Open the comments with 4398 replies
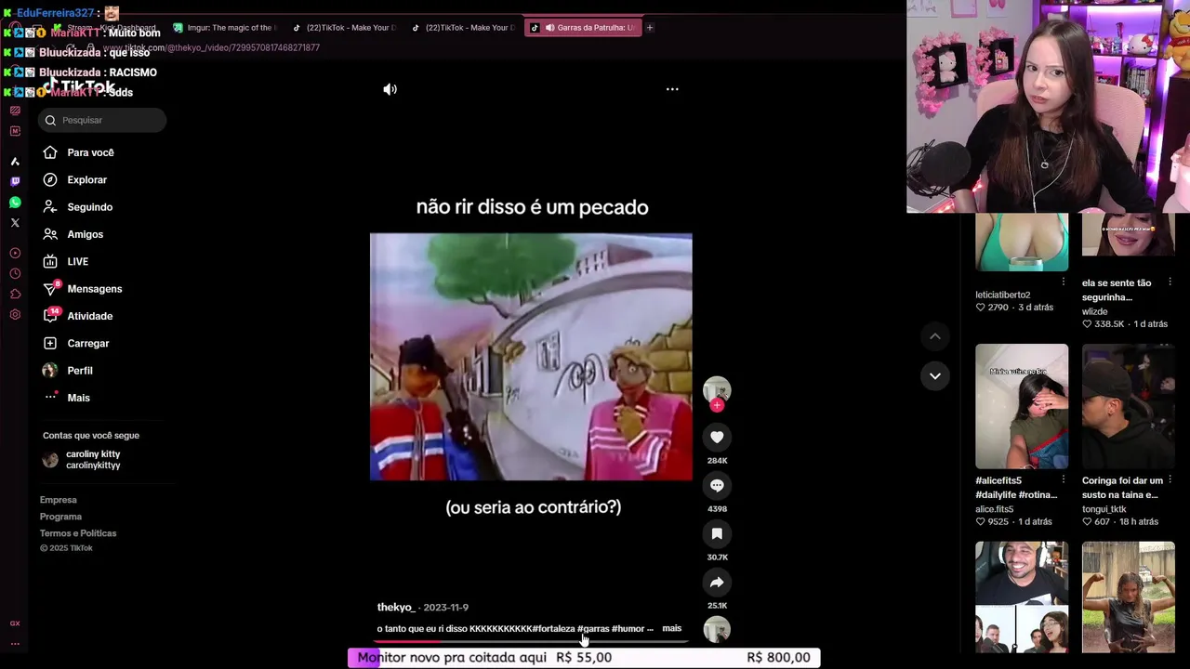Screen dimensions: 1190x669 717,485
